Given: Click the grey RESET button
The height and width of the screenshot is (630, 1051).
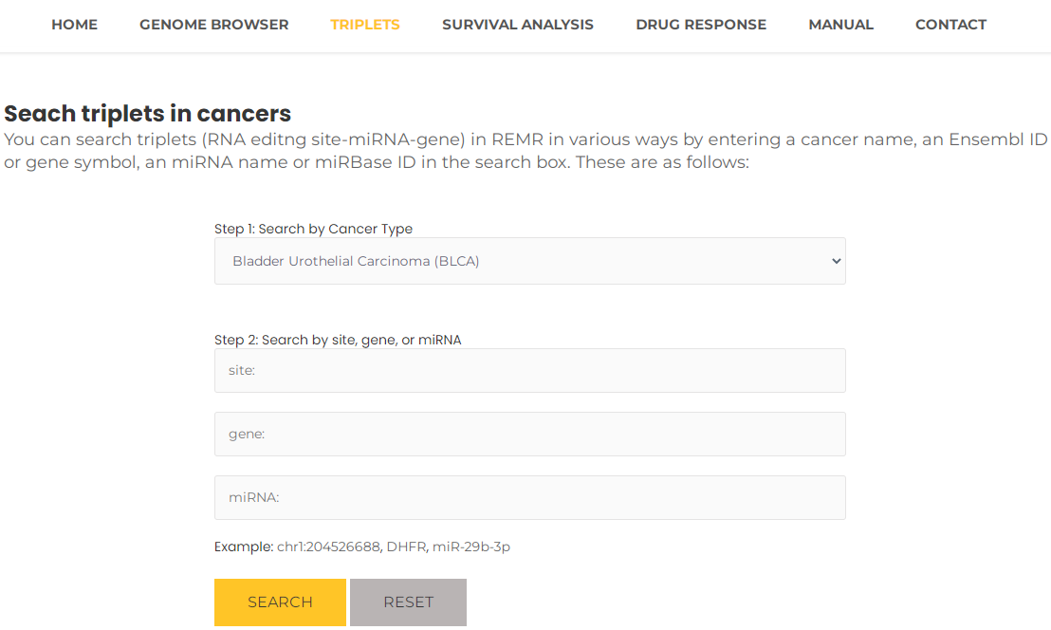Looking at the screenshot, I should pyautogui.click(x=408, y=602).
